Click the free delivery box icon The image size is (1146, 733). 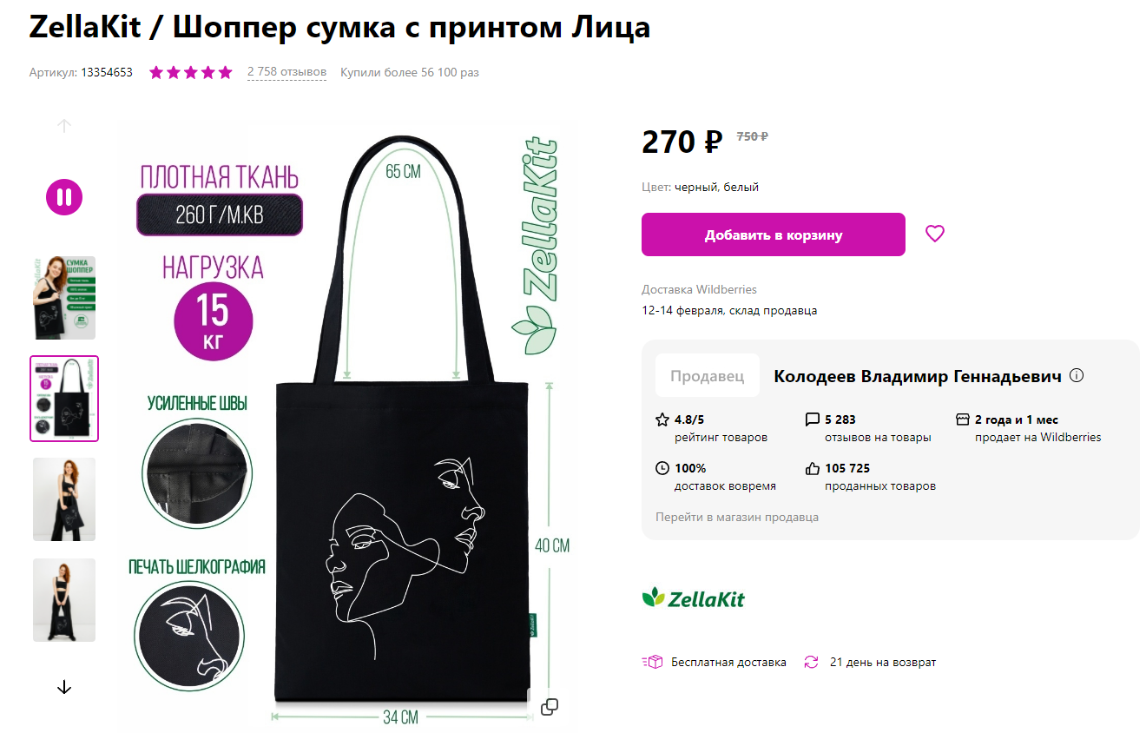pos(652,662)
